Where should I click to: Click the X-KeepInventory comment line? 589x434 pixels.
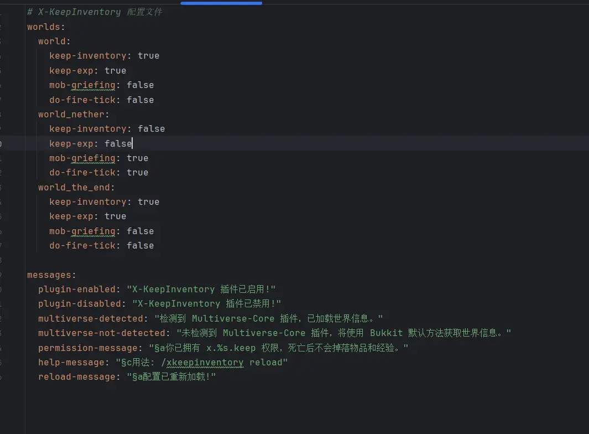tap(94, 12)
